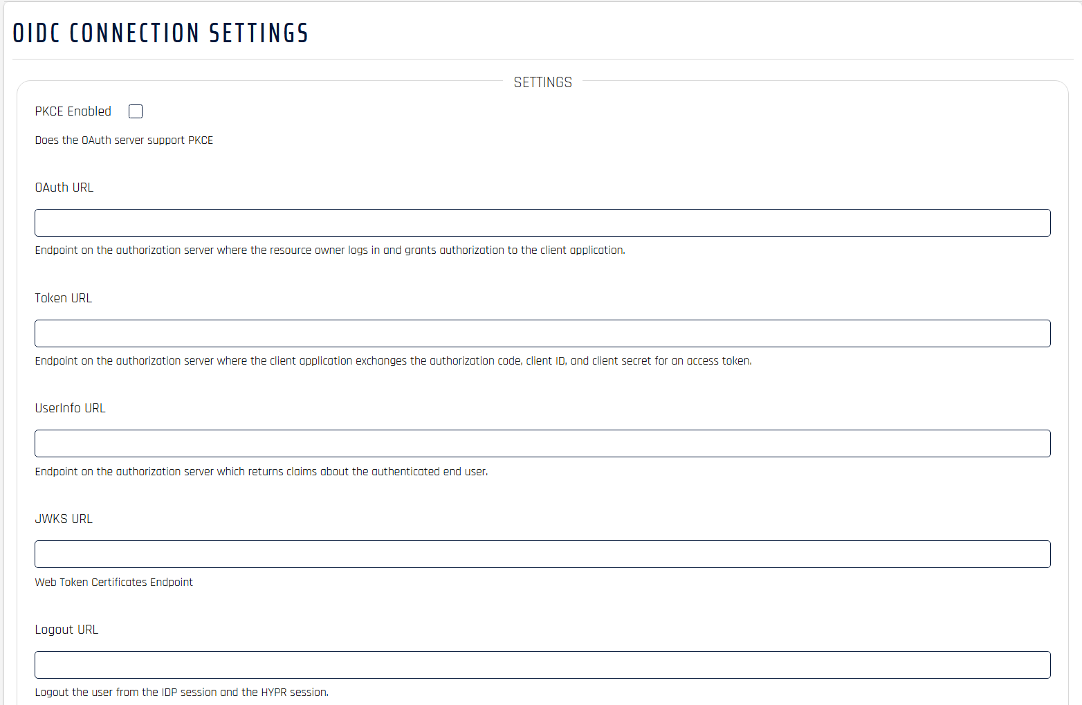Focus the OAuth URL input field

[542, 223]
